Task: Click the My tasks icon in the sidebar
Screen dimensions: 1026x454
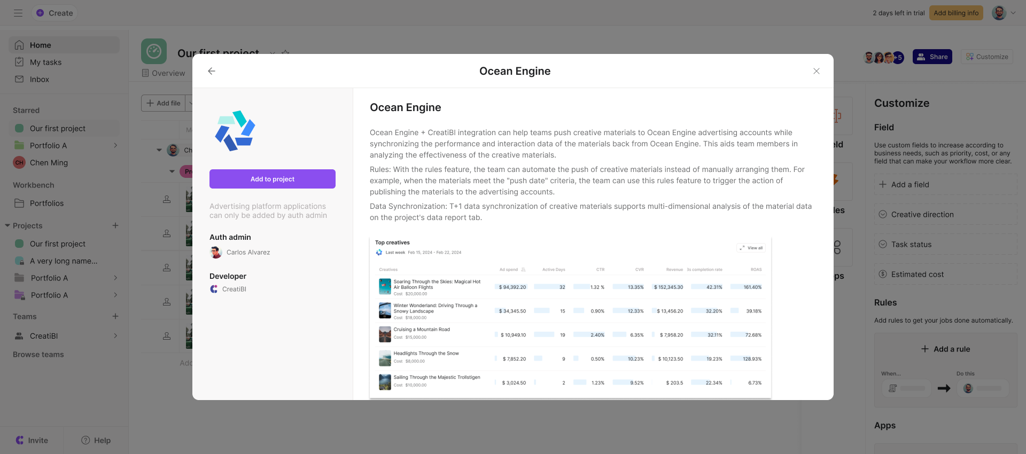Action: pos(19,62)
